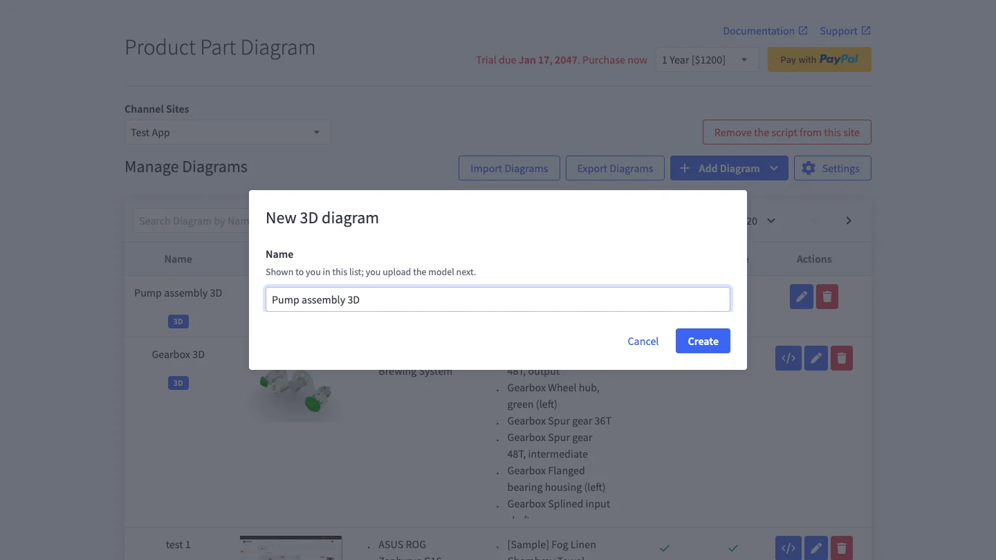Click 'Gearbox Wheel hub, green (left)' item
996x560 pixels.
(x=553, y=395)
